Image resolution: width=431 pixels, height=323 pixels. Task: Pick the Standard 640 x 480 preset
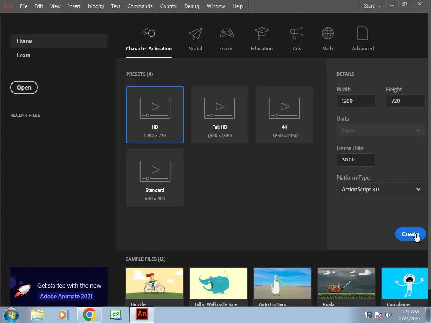155,178
